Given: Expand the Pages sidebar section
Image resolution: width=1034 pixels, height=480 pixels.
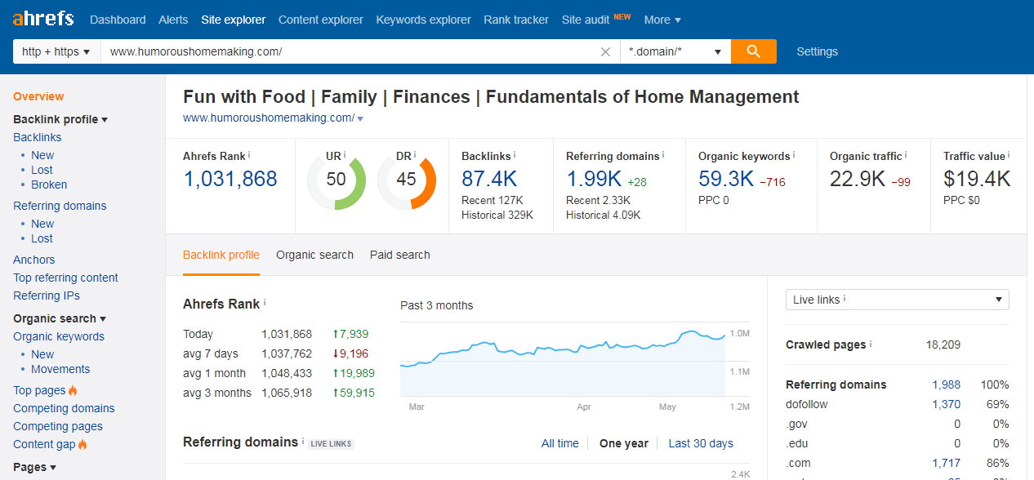Looking at the screenshot, I should (34, 467).
